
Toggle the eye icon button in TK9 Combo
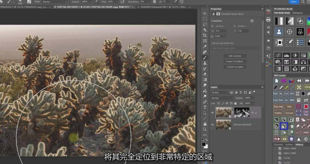point(284,139)
